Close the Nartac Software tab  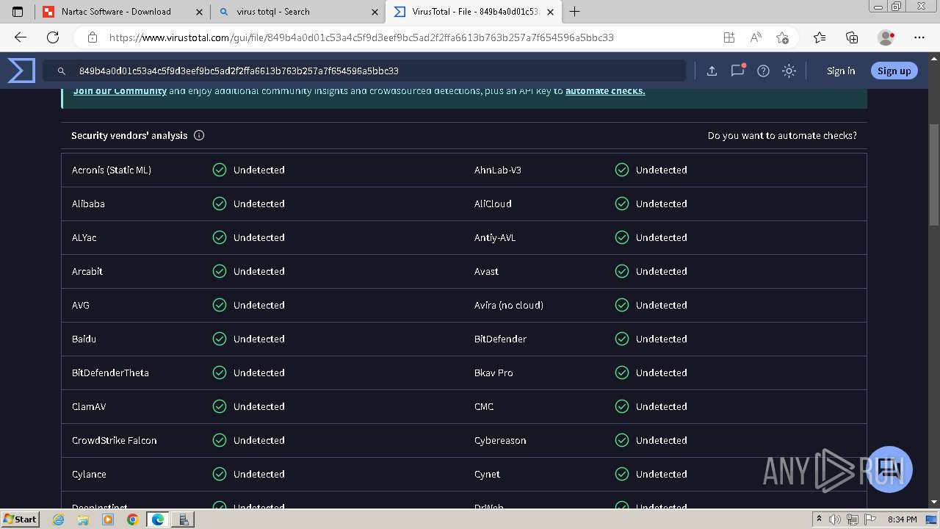click(199, 12)
